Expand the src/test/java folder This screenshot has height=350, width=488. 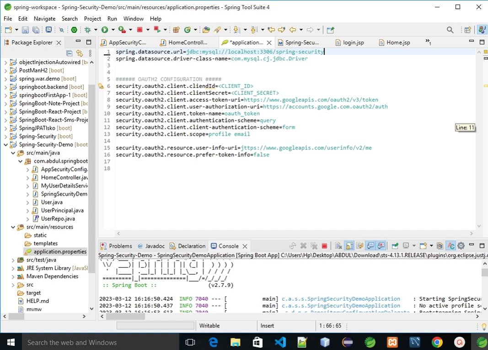click(13, 260)
